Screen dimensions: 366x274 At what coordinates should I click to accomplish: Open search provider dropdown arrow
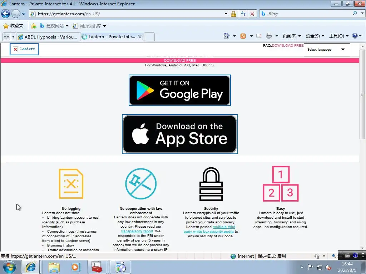click(362, 14)
